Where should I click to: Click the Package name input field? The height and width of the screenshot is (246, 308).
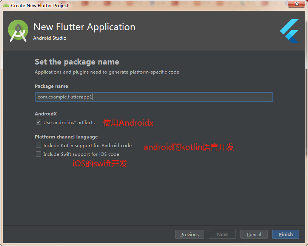[154, 97]
